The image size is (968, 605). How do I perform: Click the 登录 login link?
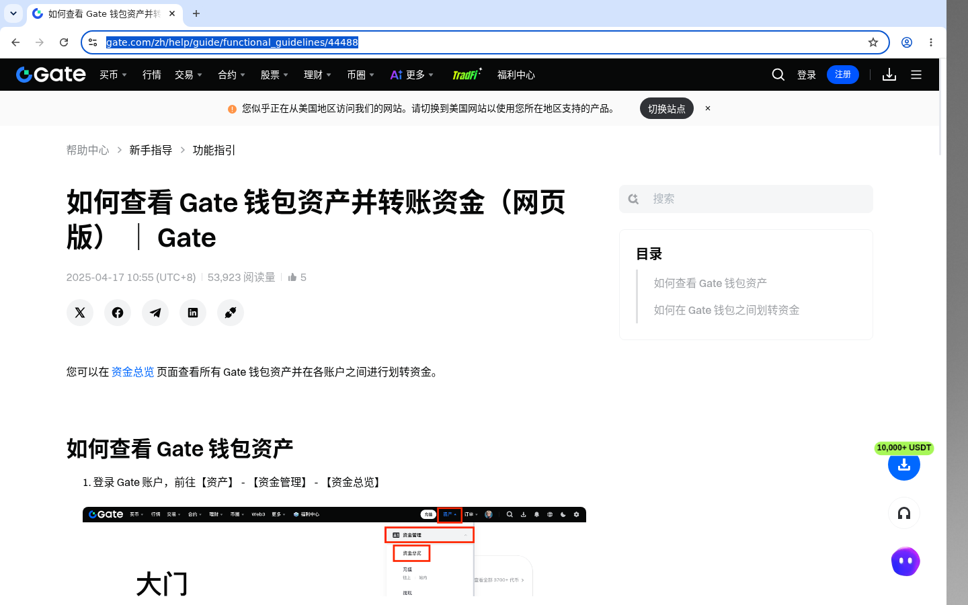coord(807,75)
